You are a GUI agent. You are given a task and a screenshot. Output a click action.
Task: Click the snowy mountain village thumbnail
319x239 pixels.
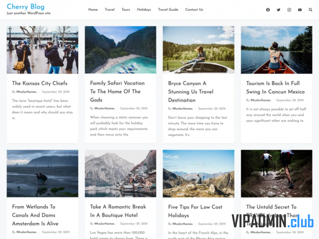121,174
